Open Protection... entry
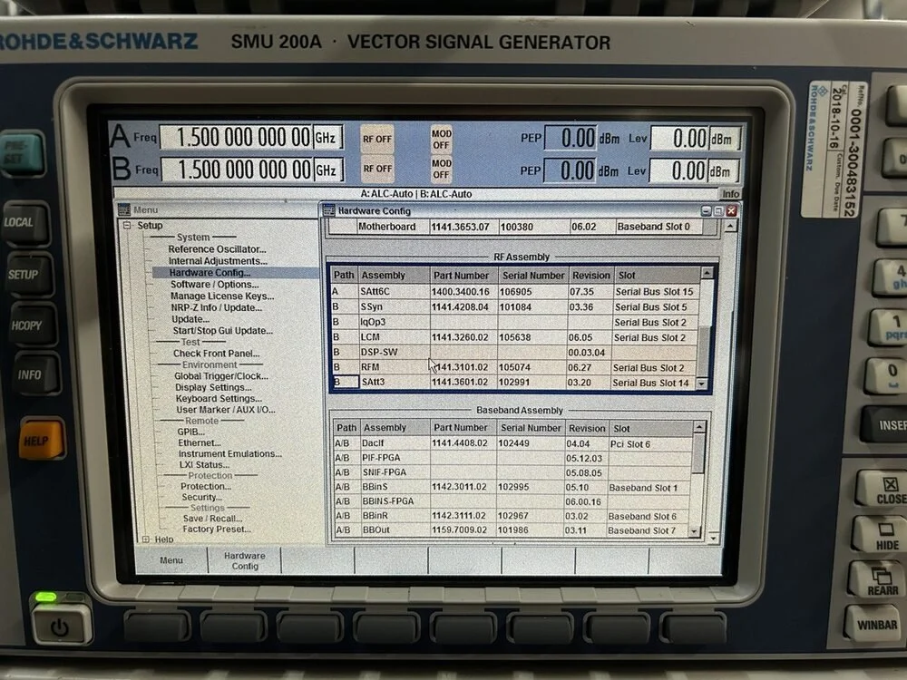907x680 pixels. pos(206,486)
